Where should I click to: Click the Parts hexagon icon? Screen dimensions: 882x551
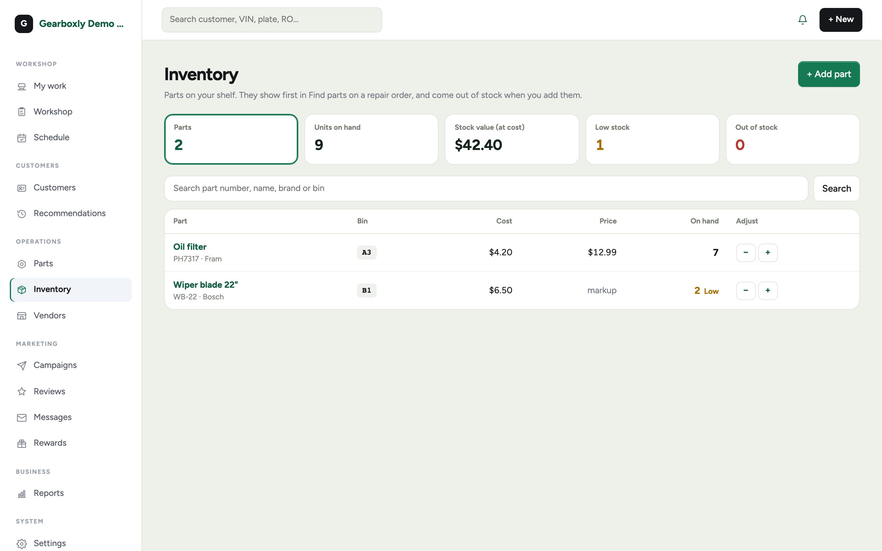(x=21, y=264)
